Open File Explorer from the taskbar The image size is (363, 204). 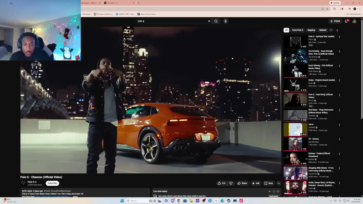(x=191, y=201)
